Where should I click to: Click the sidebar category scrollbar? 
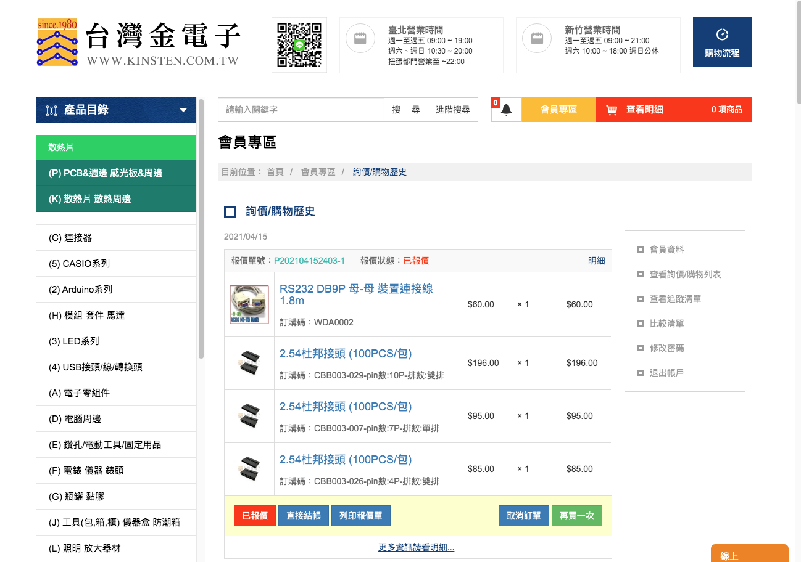[x=201, y=228]
